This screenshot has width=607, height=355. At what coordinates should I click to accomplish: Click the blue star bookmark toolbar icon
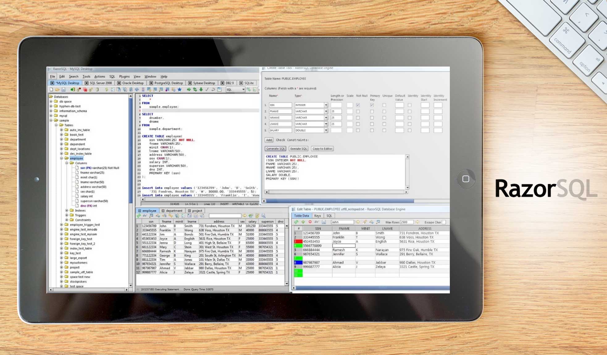pos(179,90)
